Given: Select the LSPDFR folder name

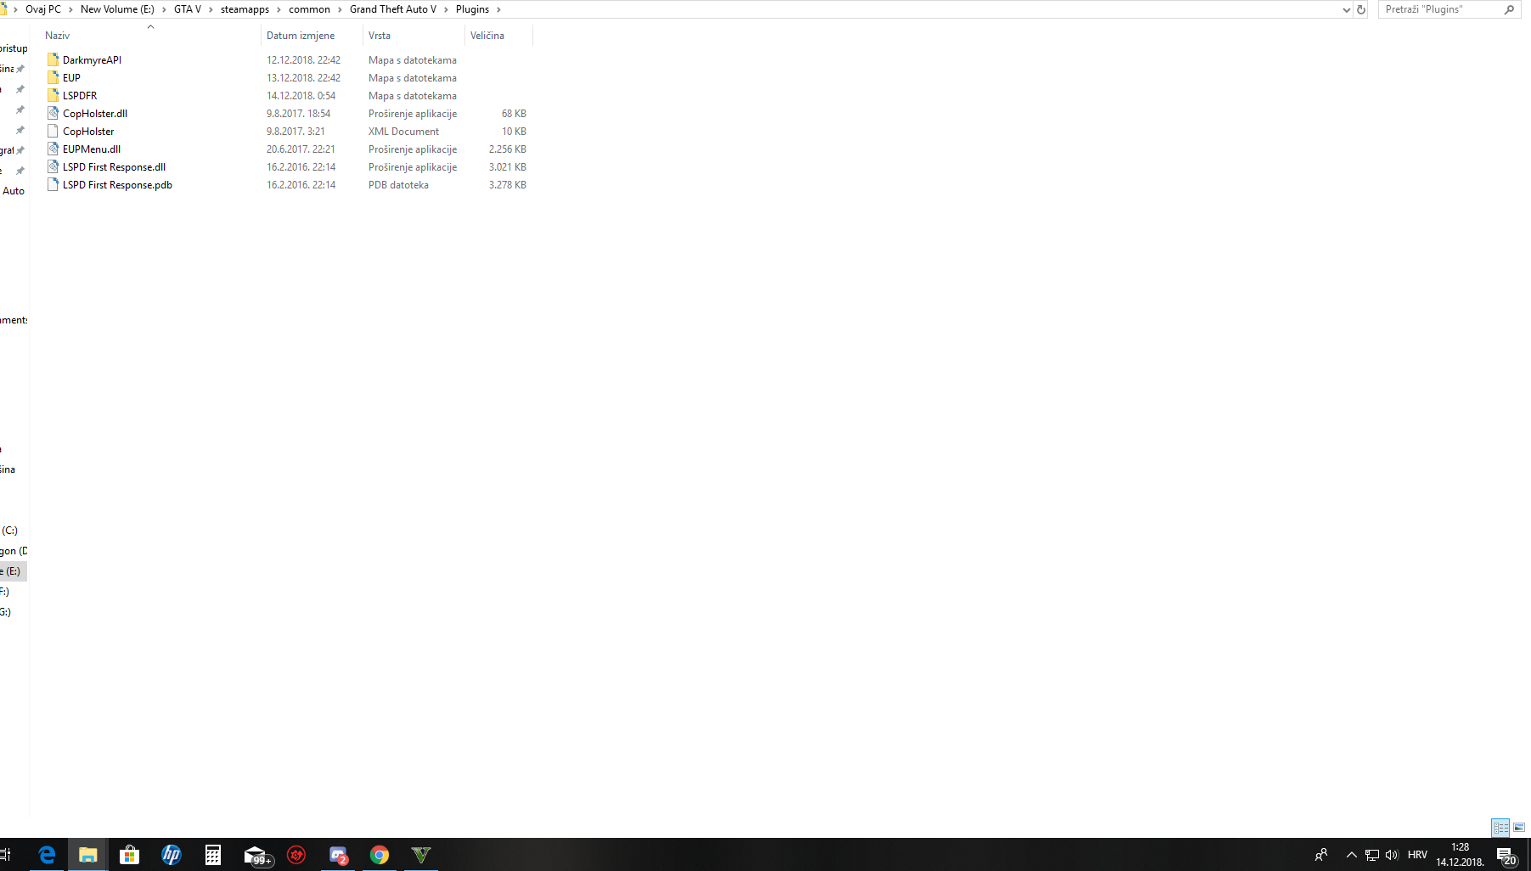Looking at the screenshot, I should pos(80,96).
